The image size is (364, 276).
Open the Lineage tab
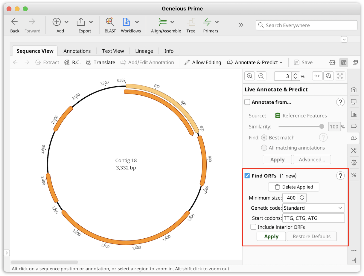click(144, 51)
